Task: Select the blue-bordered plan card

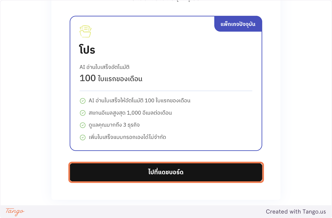Action: [166, 83]
